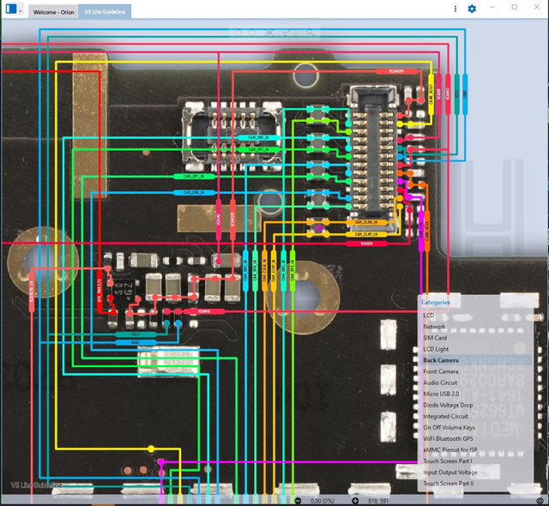Screen dimensions: 549x506
Task: Select the V5 Lite Guideline tab
Action: 105,12
